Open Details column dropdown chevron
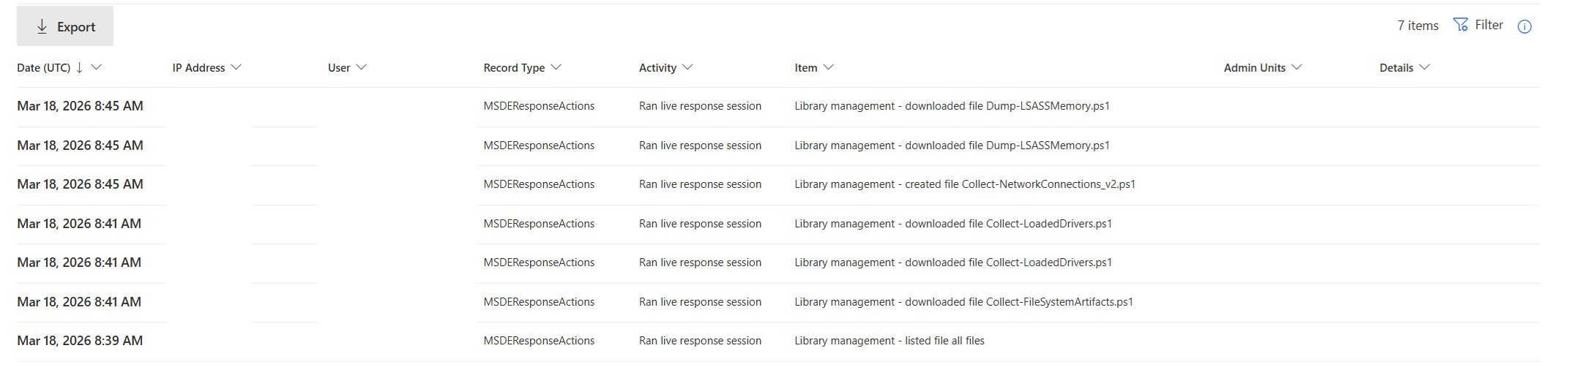The image size is (1574, 370). (1424, 67)
